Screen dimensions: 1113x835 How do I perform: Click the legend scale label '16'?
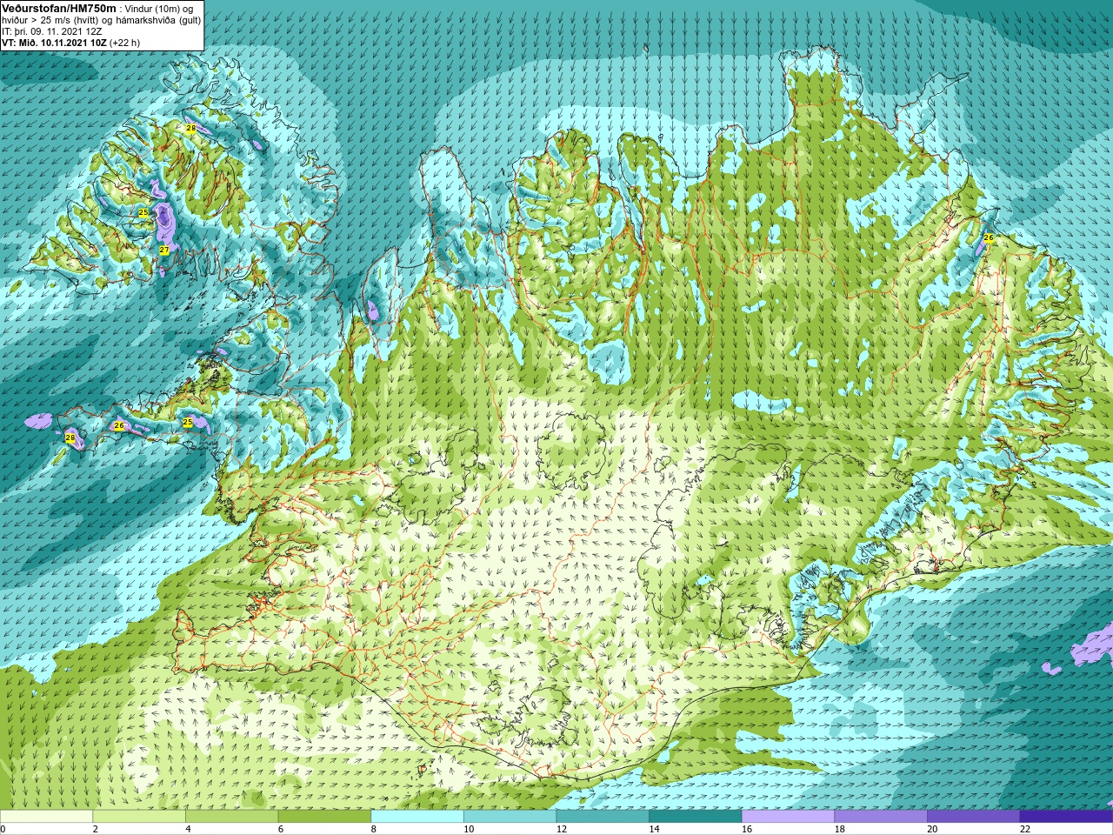(x=747, y=829)
